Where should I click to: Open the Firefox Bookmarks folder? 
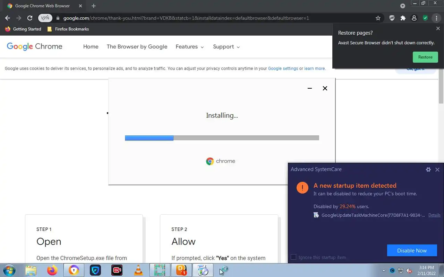tap(68, 29)
